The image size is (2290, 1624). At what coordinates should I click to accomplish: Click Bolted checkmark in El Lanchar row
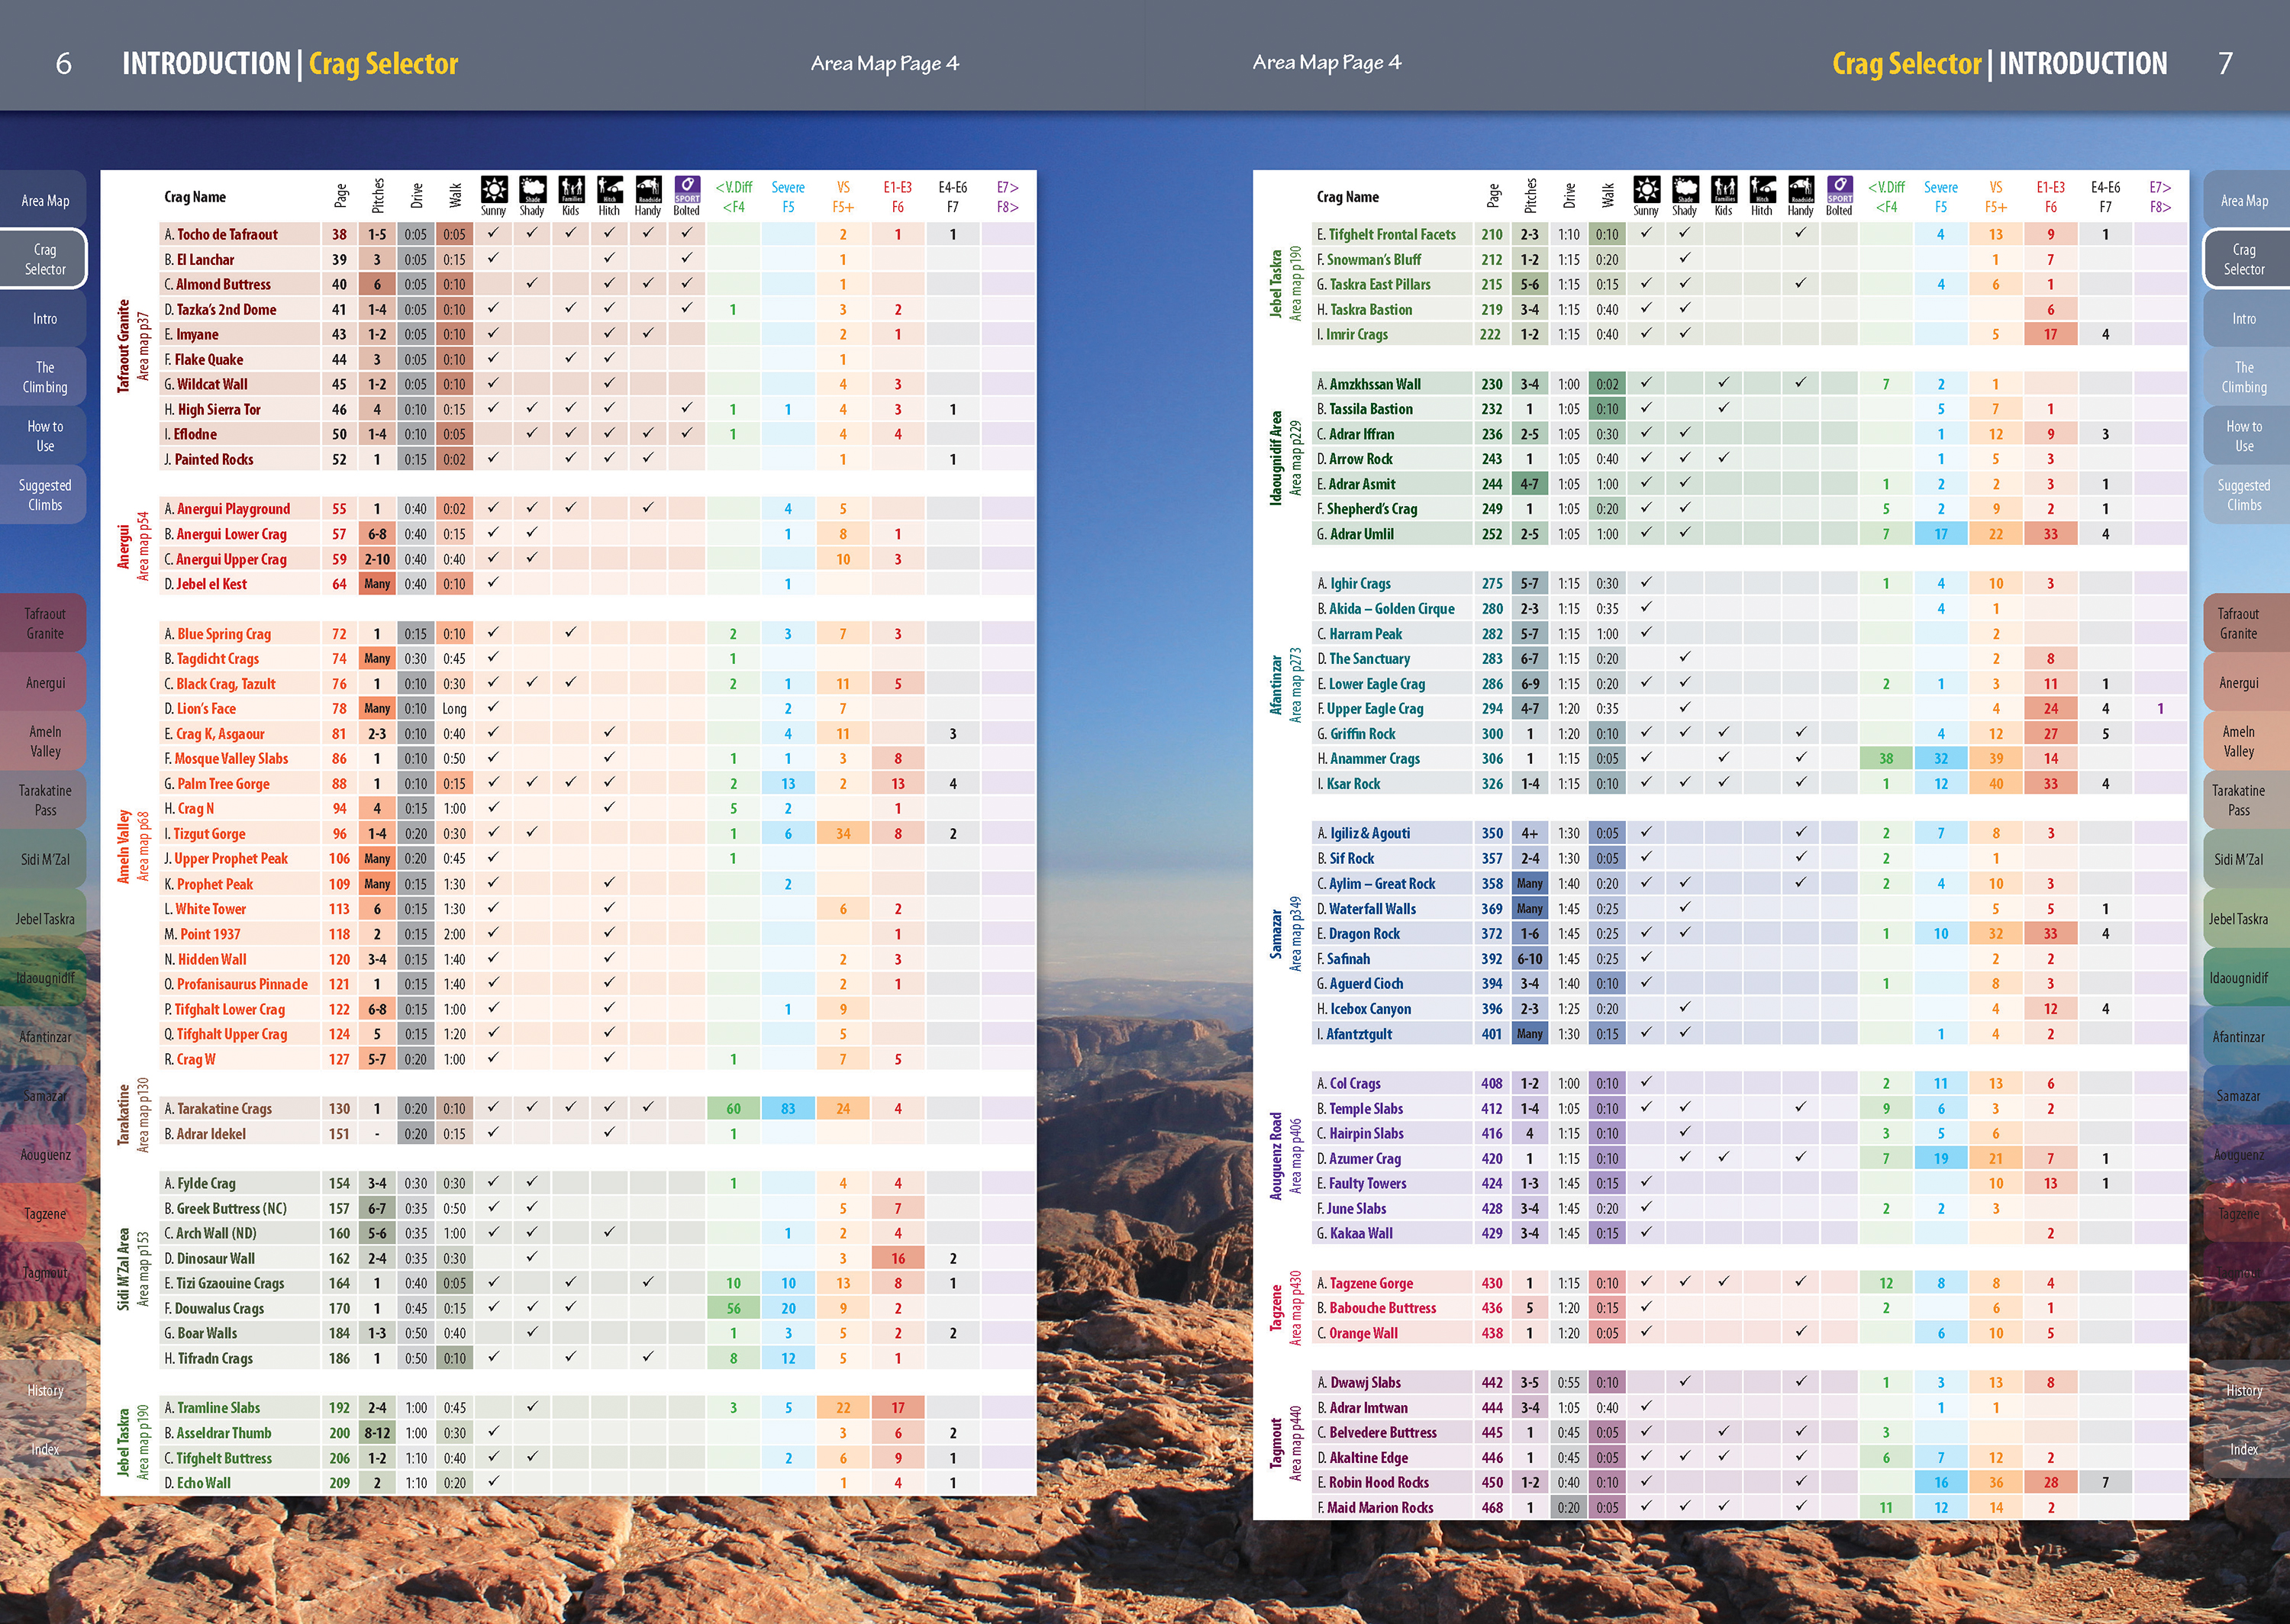point(687,258)
